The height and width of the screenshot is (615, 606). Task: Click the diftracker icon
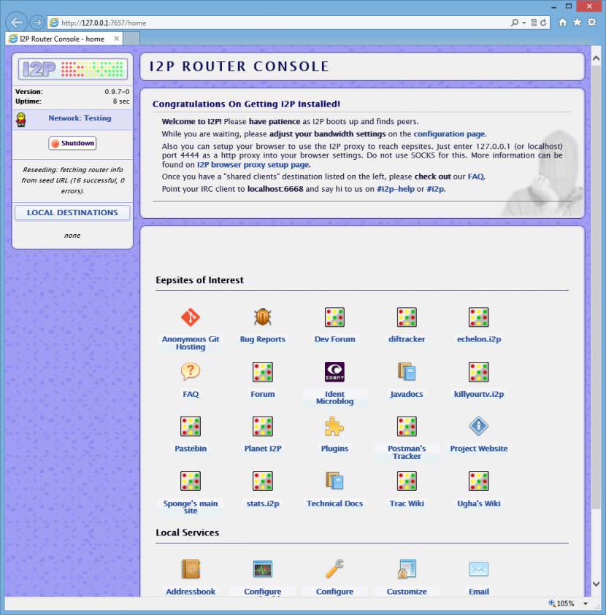coord(407,317)
